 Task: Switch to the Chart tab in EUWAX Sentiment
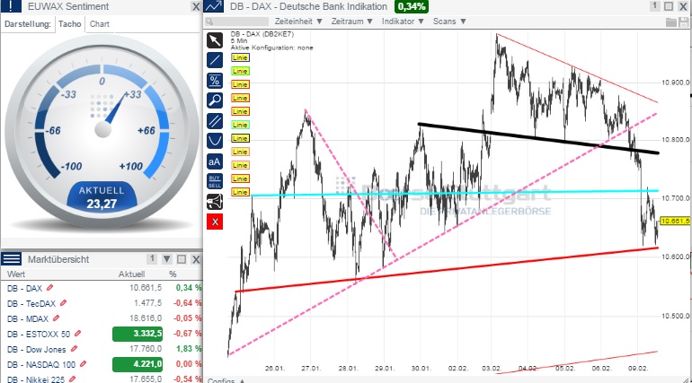point(99,24)
